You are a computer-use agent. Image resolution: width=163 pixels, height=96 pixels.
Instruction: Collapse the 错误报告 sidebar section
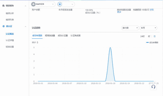coord(25,6)
